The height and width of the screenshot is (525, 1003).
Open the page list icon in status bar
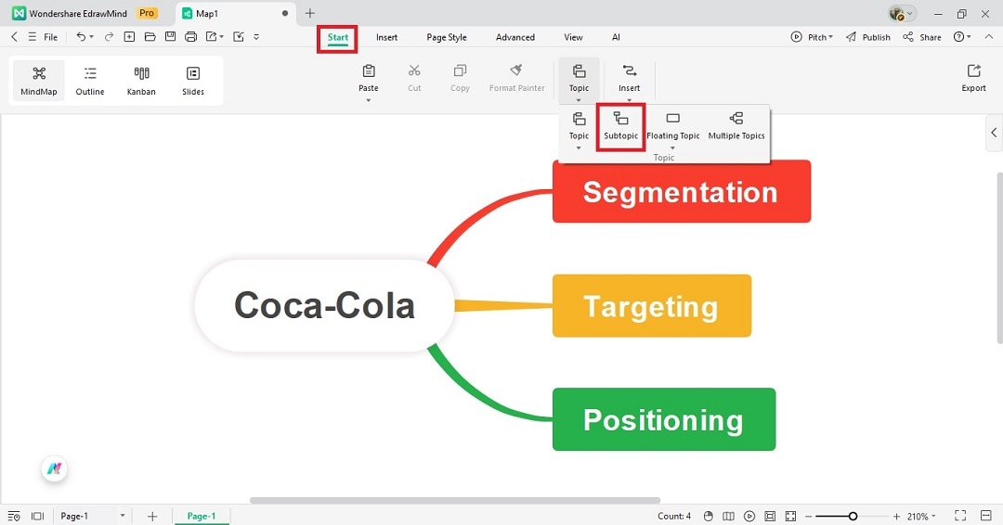click(14, 516)
